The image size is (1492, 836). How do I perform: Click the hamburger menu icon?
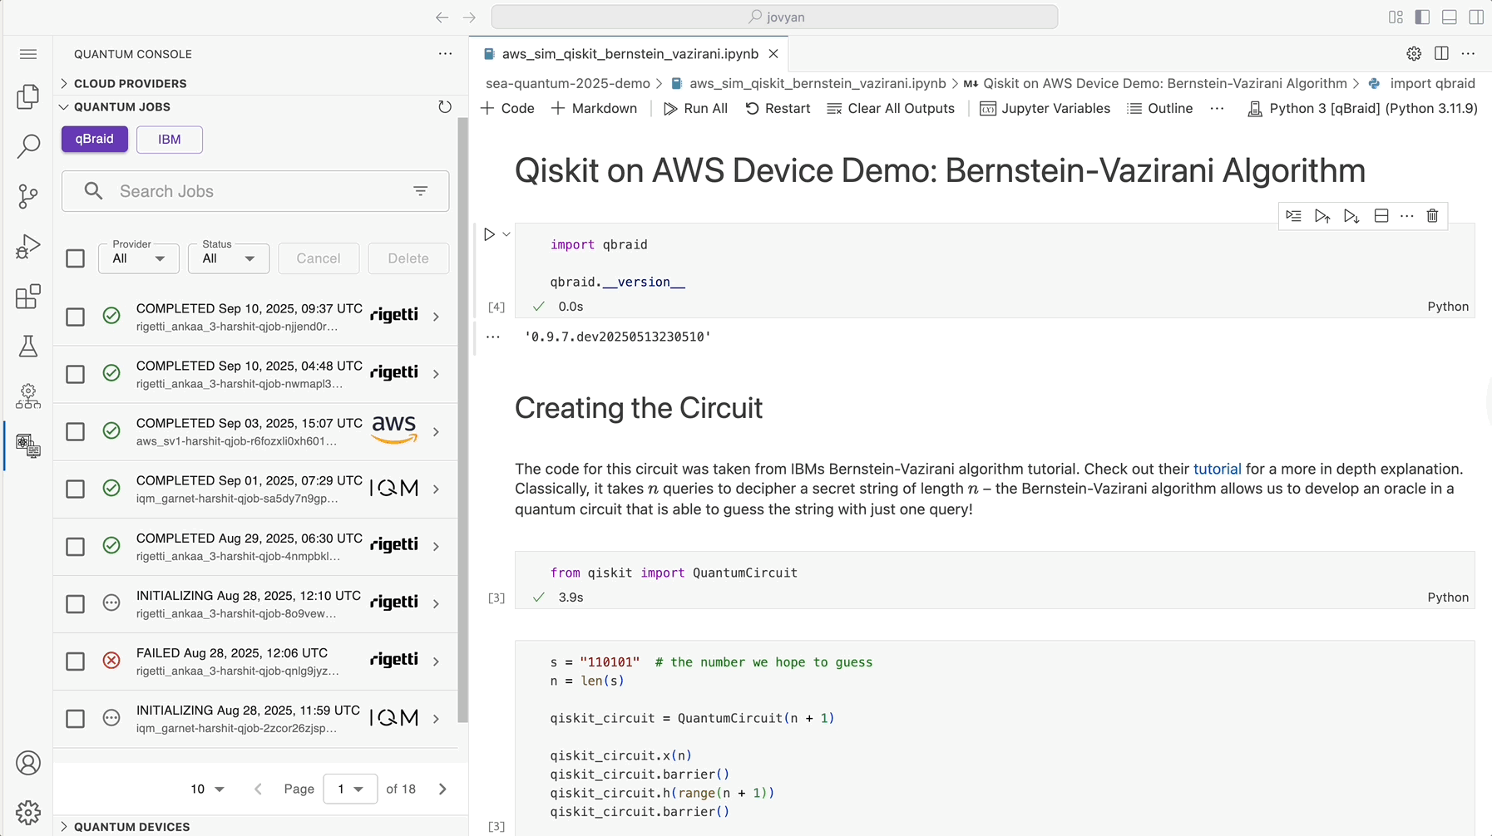[28, 54]
